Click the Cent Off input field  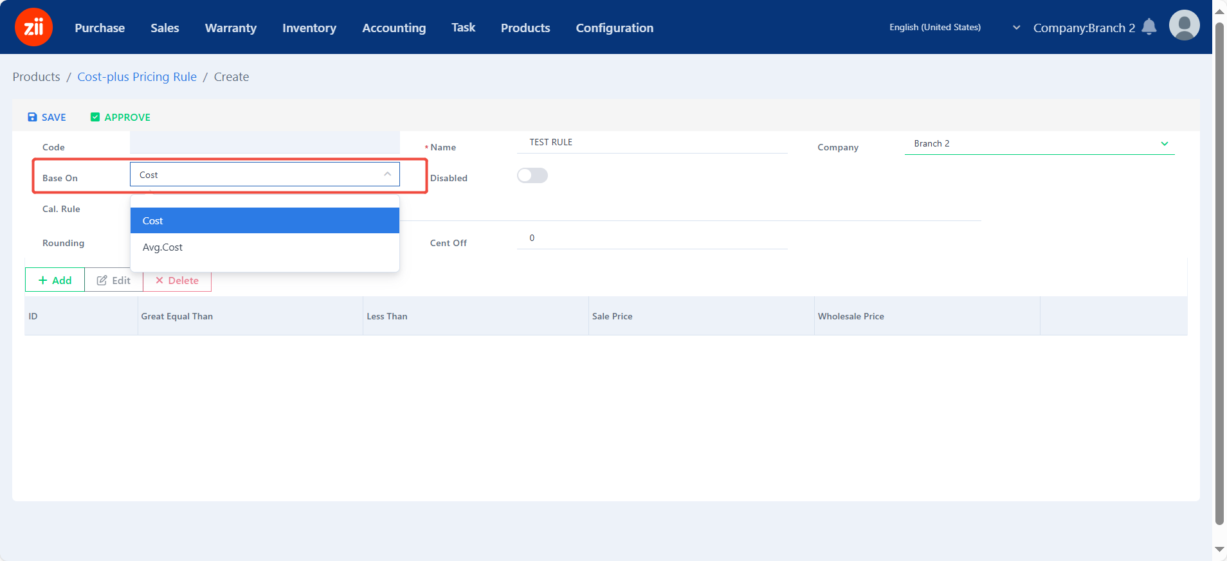(652, 238)
